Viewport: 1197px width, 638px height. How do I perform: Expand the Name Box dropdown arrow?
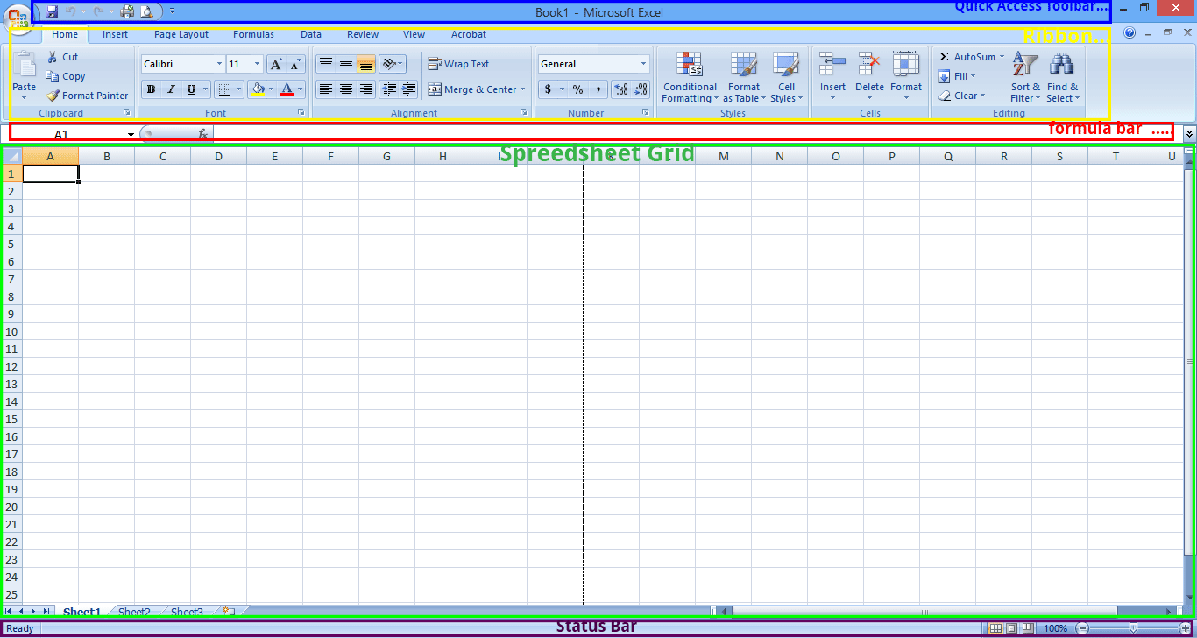[131, 134]
